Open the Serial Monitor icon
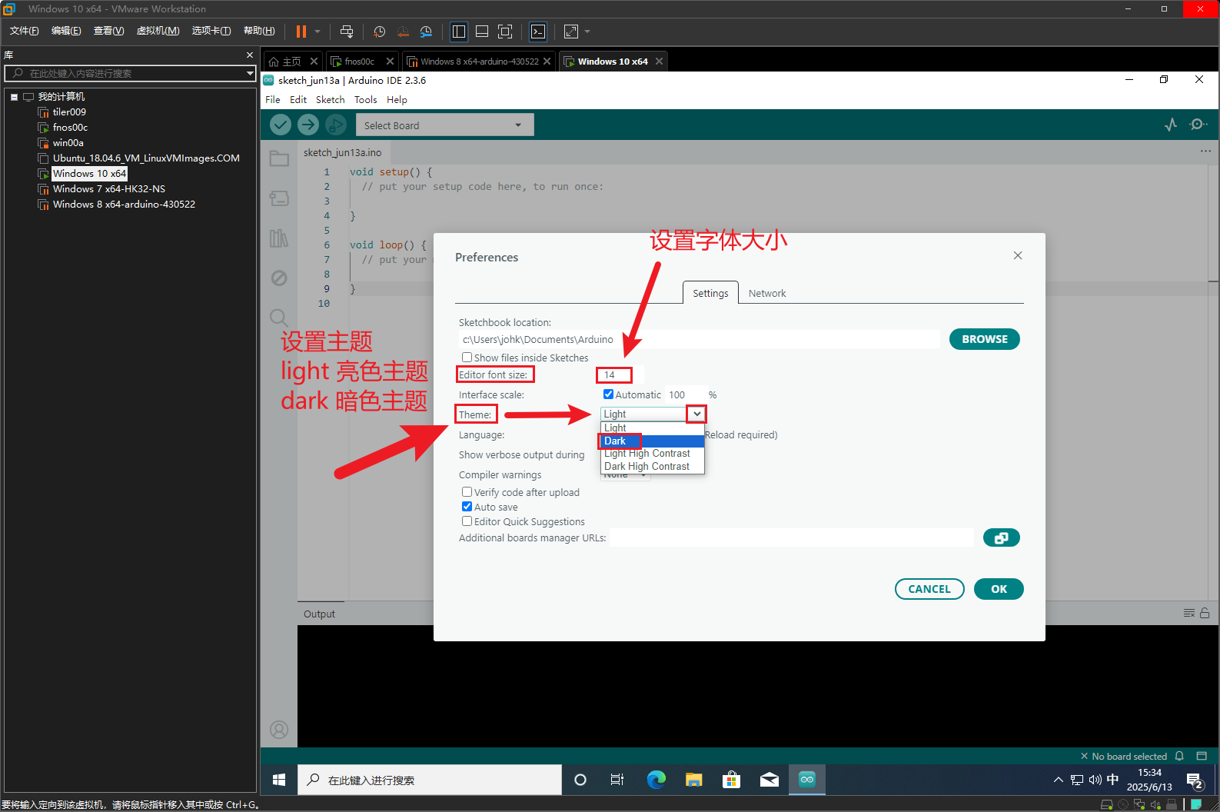Screen dimensions: 1220x812 (x=1198, y=125)
